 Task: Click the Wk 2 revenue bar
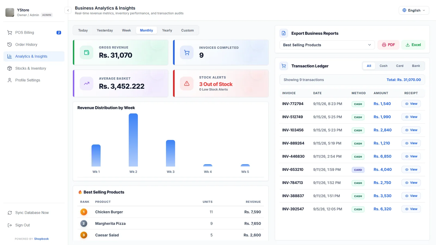coord(133,140)
